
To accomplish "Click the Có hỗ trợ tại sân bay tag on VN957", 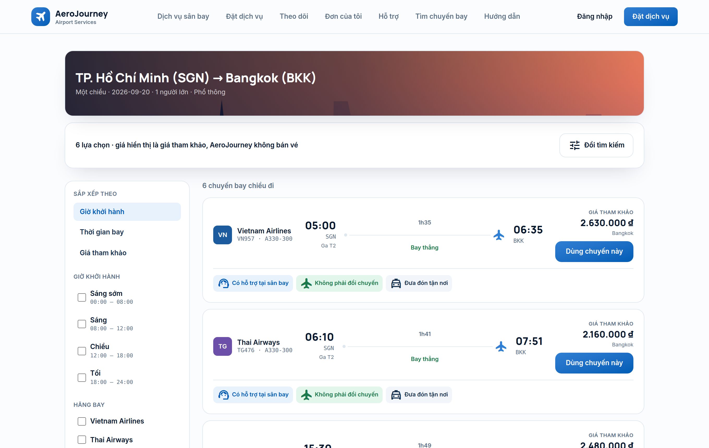I will click(253, 283).
